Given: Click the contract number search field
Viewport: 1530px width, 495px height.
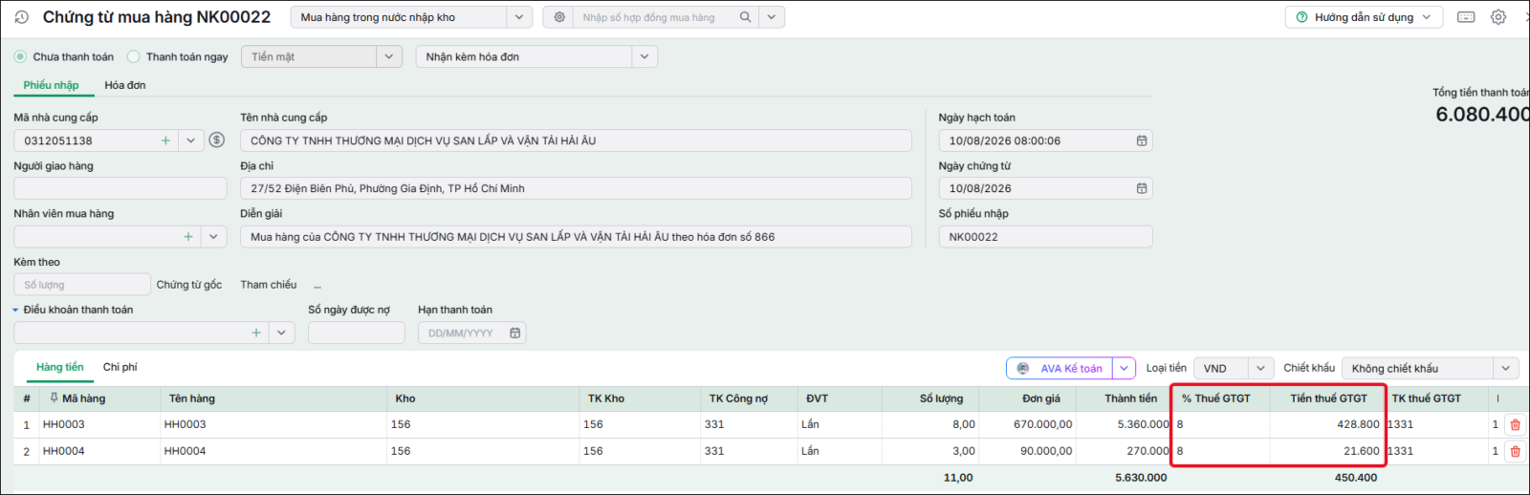Looking at the screenshot, I should 655,17.
